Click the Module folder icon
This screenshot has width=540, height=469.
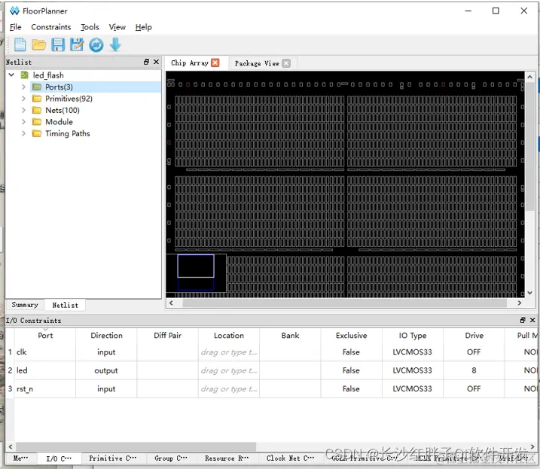36,122
